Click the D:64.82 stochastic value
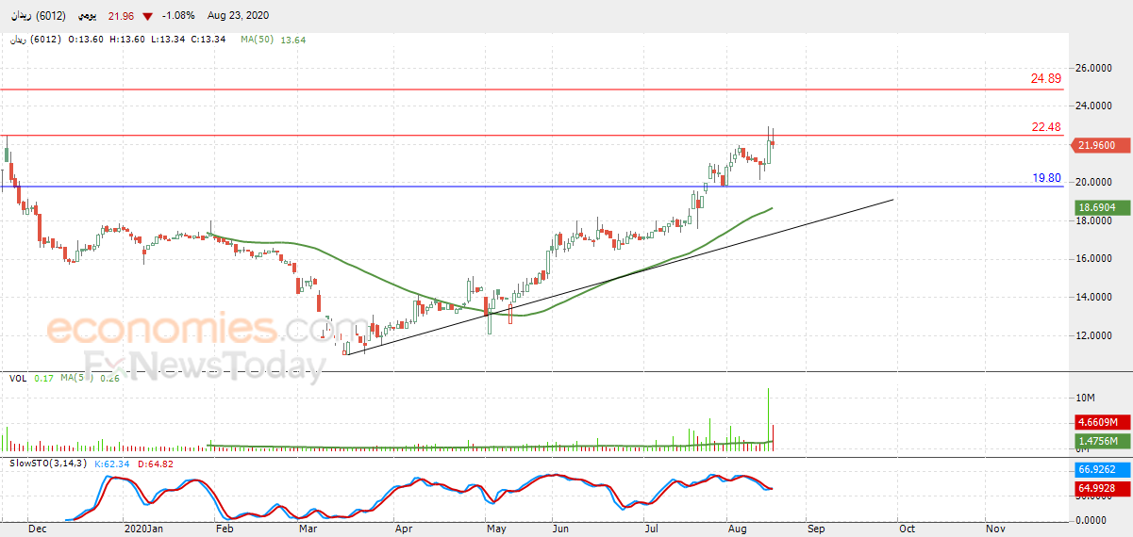This screenshot has height=537, width=1133. 154,464
